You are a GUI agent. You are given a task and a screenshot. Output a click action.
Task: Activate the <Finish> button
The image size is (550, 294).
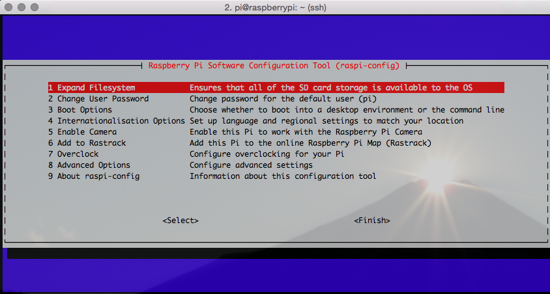(x=372, y=220)
